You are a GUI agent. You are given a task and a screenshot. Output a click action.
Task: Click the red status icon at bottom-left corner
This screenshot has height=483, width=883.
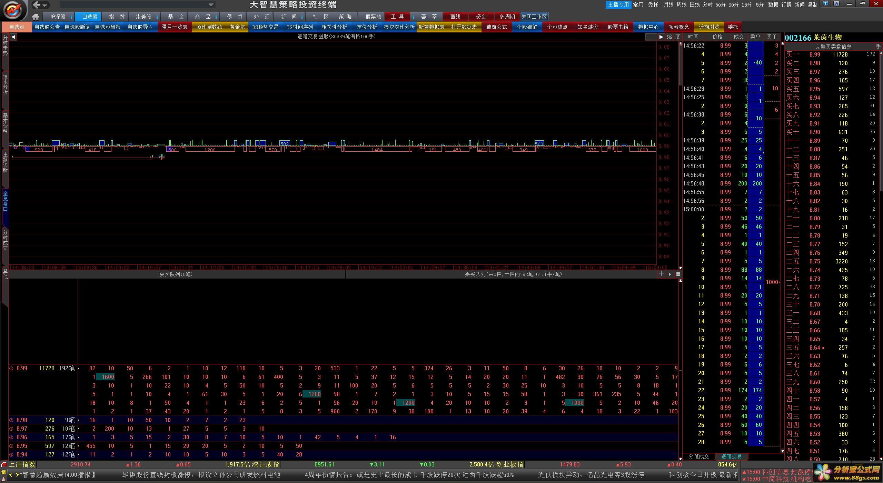4,465
